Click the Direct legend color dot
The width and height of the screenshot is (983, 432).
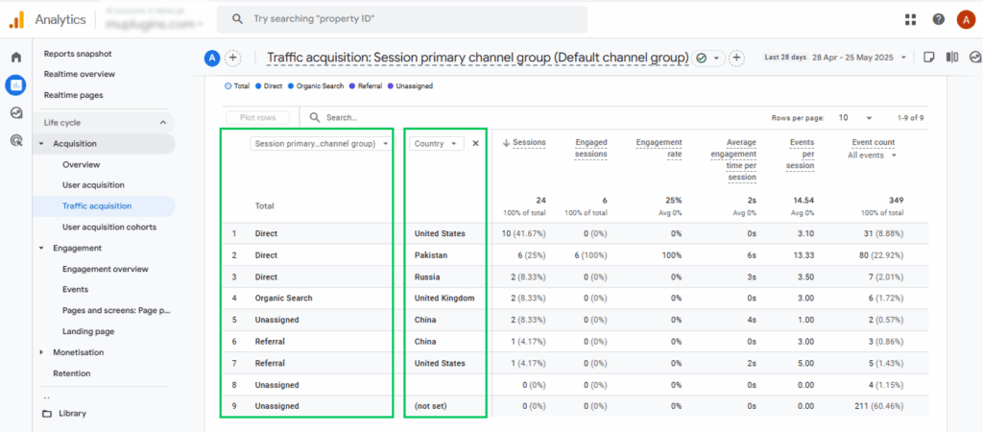point(260,85)
